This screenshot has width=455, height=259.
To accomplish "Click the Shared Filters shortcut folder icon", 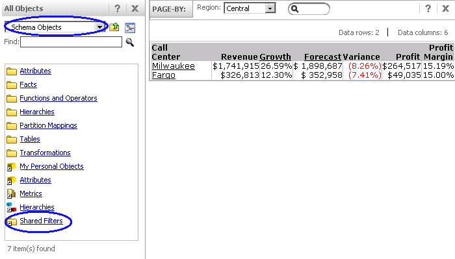I will [12, 222].
